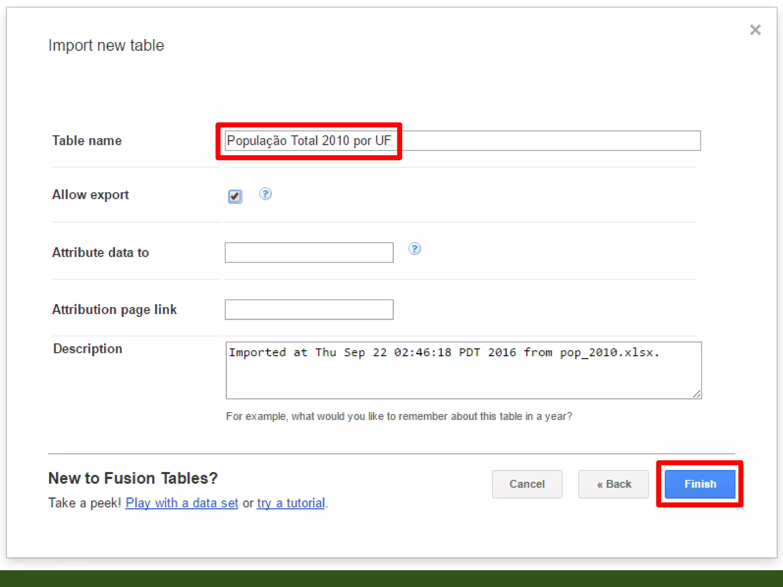Screen dimensions: 783x587
Task: Click the Import new table heading
Action: coord(106,45)
